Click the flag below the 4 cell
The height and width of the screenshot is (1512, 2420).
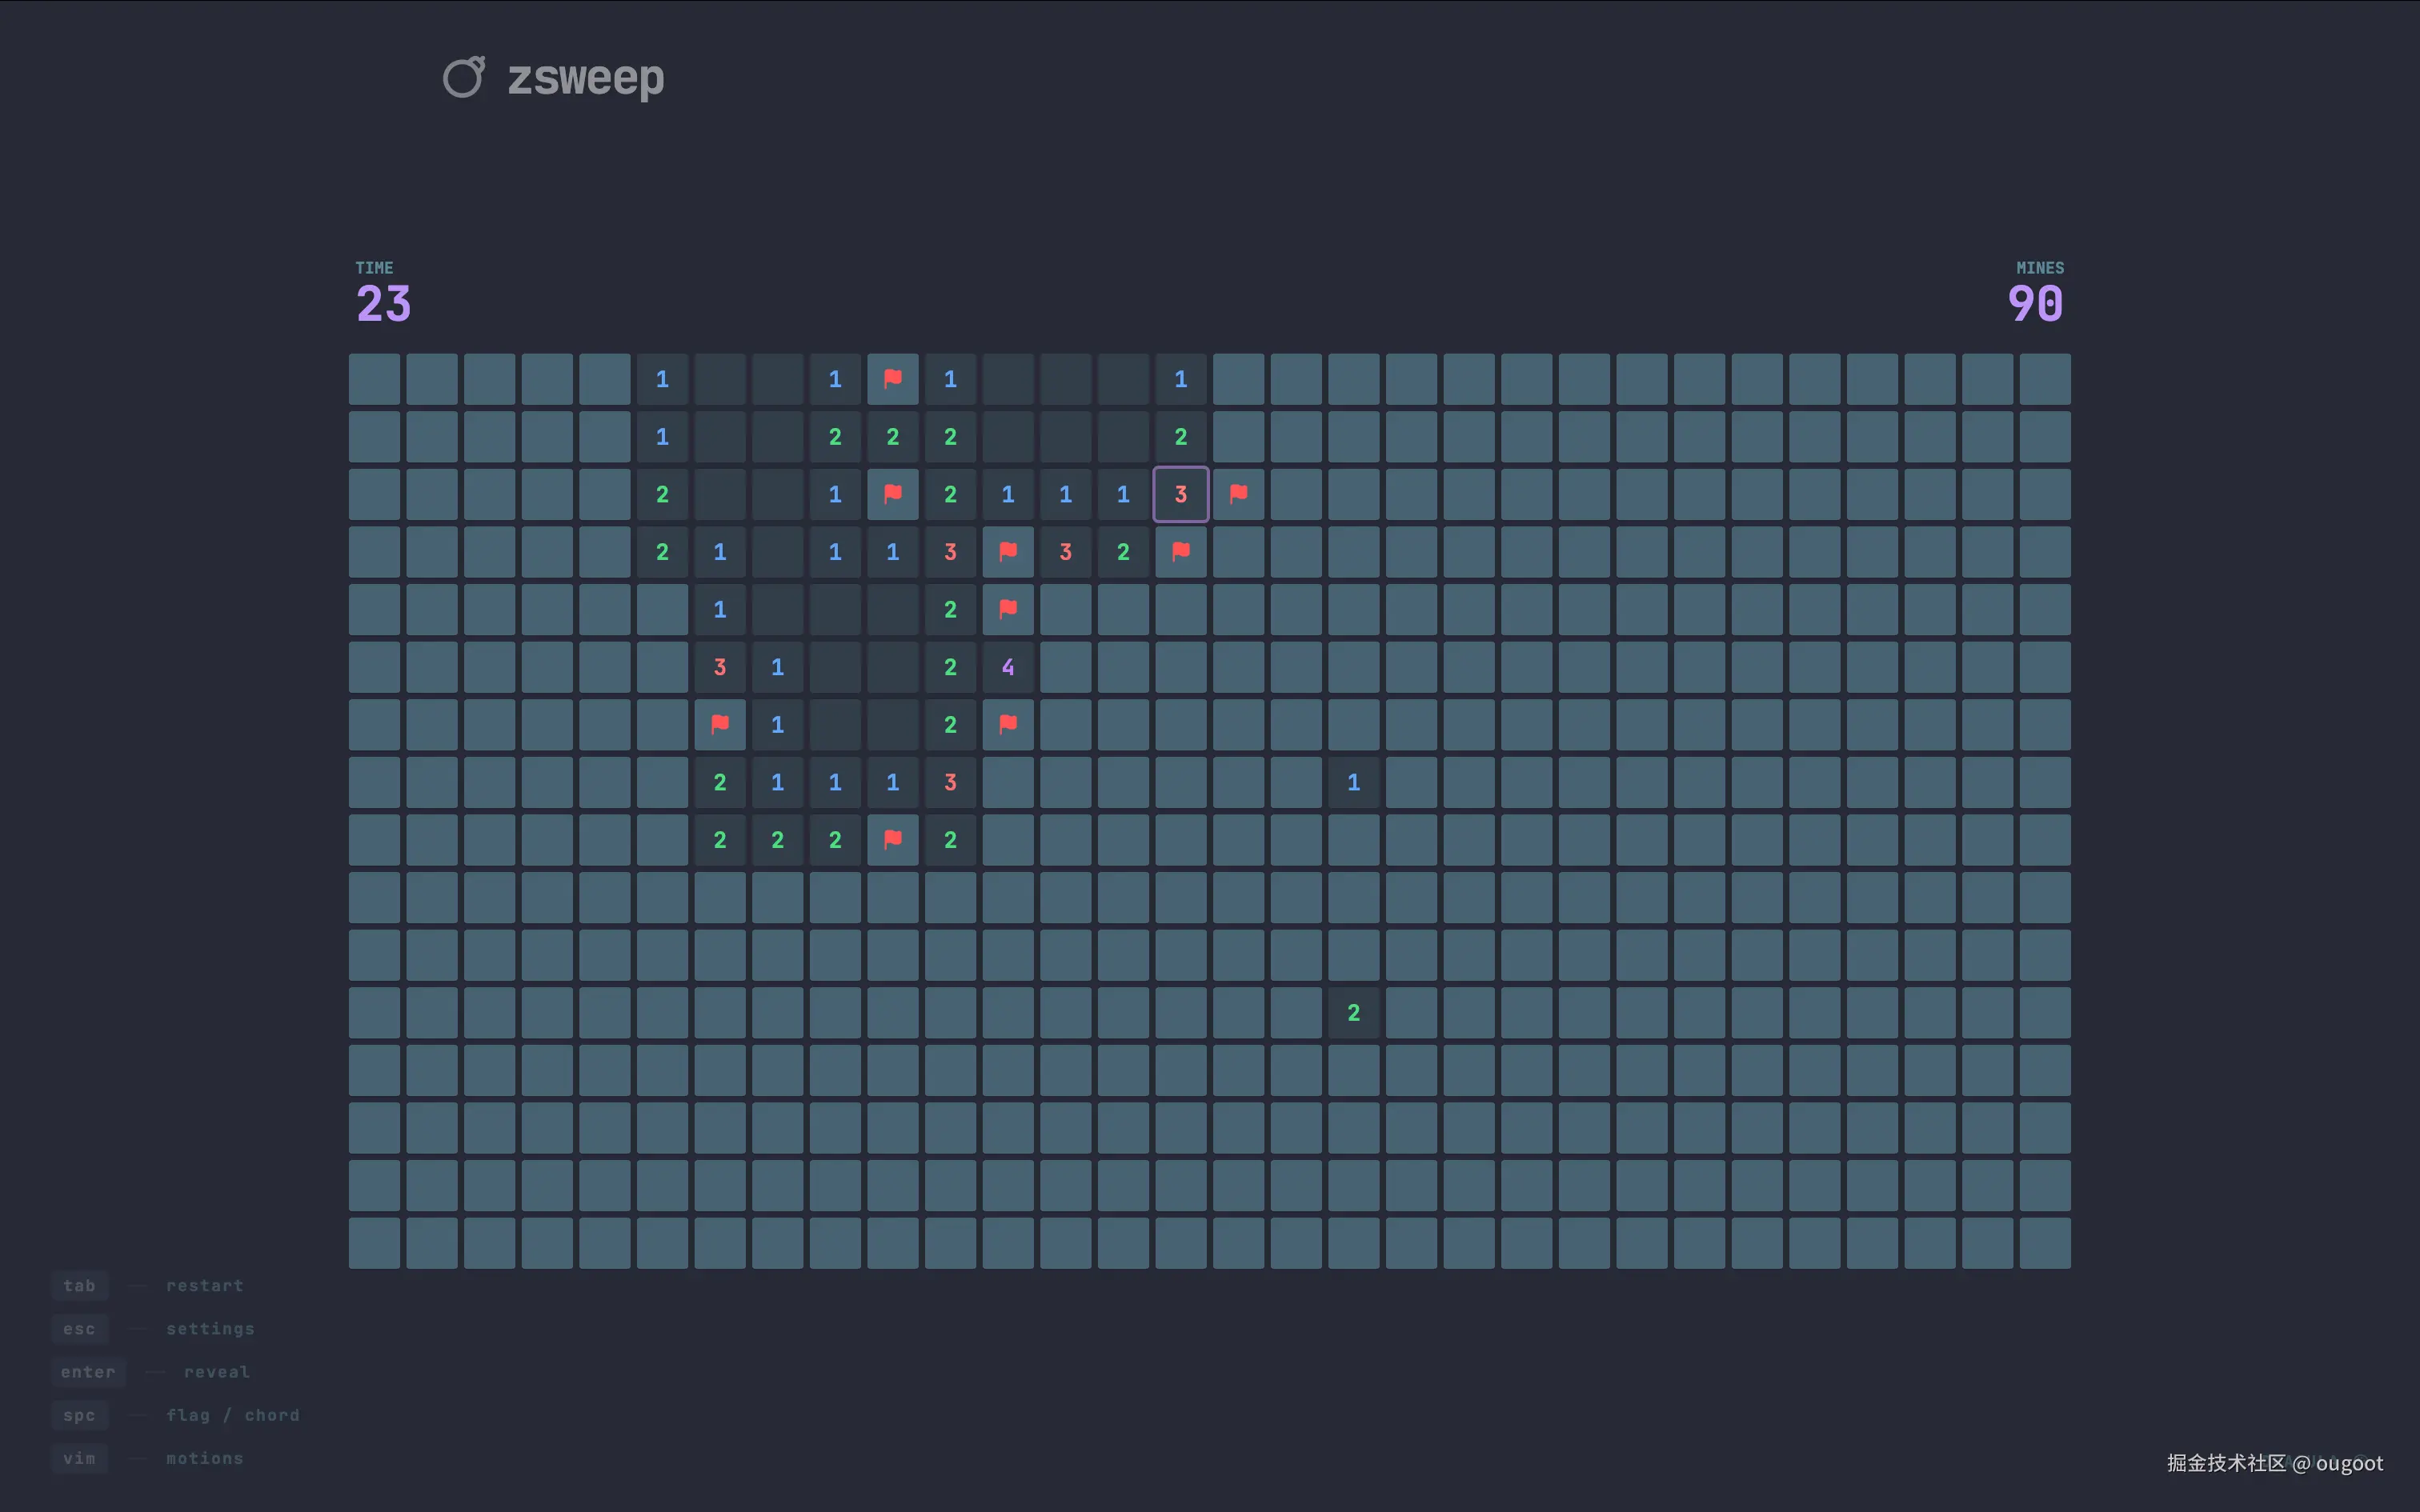(1008, 724)
